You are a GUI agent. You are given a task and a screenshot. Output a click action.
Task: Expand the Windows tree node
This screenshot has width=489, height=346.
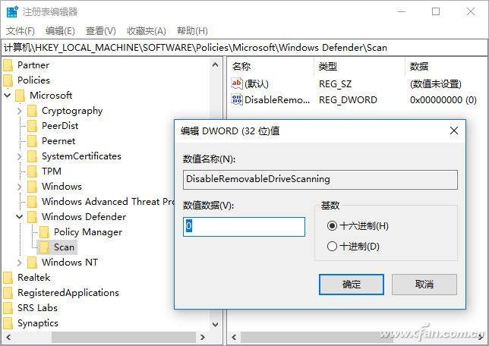pos(20,187)
